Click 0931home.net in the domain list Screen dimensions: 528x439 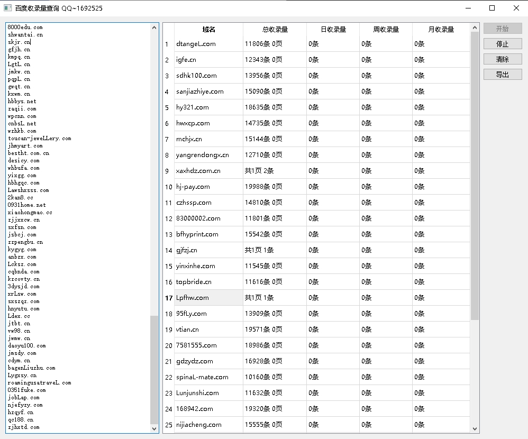pos(26,205)
